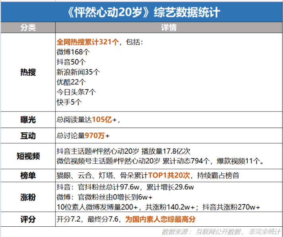Click the line 微信视频号主话题 累计动态794个
The height and width of the screenshot is (237, 283).
(x=160, y=161)
